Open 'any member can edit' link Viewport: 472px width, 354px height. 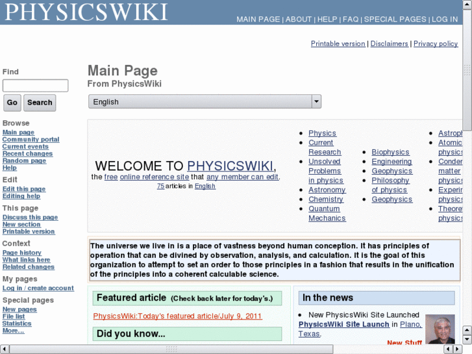242,177
